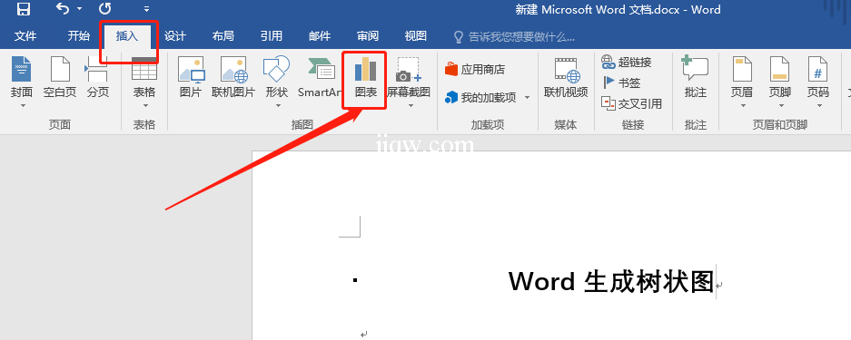Redo the last action
The height and width of the screenshot is (340, 851).
(104, 9)
